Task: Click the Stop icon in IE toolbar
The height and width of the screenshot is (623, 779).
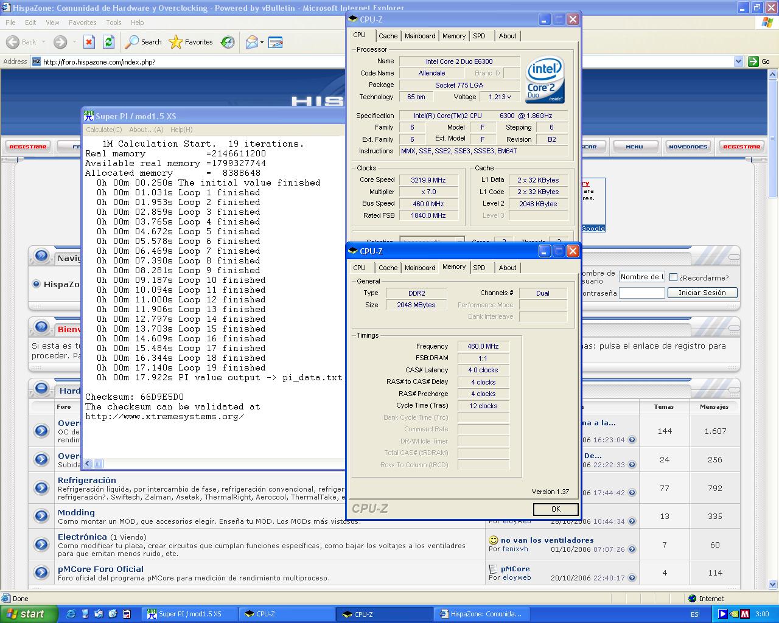Action: pos(89,42)
